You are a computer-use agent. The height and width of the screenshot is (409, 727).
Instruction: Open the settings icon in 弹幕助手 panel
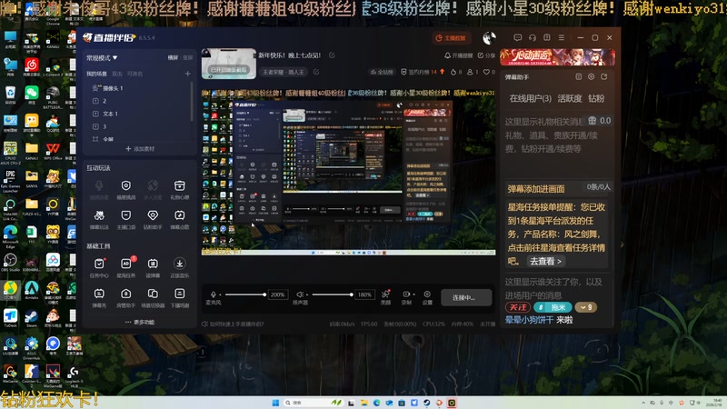pos(592,76)
